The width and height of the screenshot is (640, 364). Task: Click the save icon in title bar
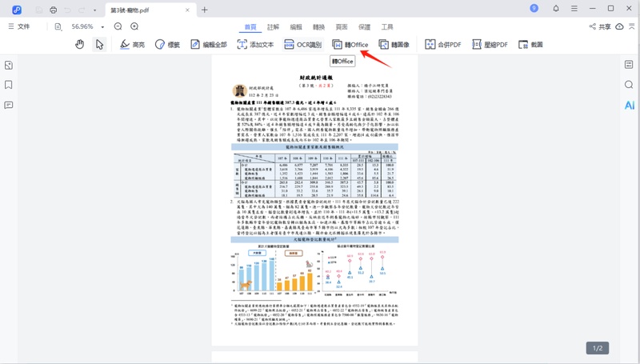coord(39,10)
